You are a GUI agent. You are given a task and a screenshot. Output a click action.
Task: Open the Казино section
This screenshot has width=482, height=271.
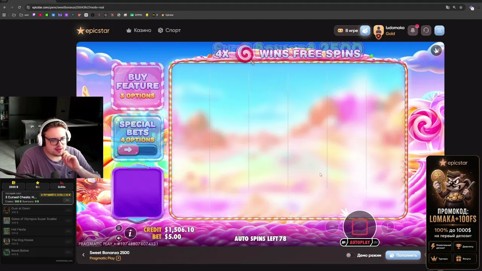click(139, 30)
